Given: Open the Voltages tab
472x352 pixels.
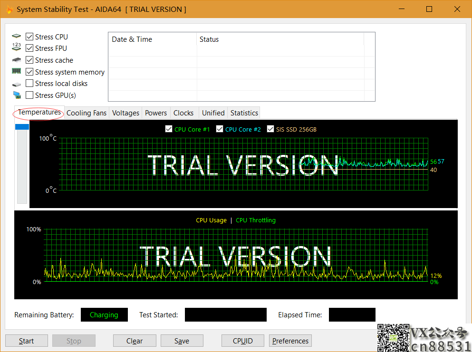Looking at the screenshot, I should pos(125,113).
